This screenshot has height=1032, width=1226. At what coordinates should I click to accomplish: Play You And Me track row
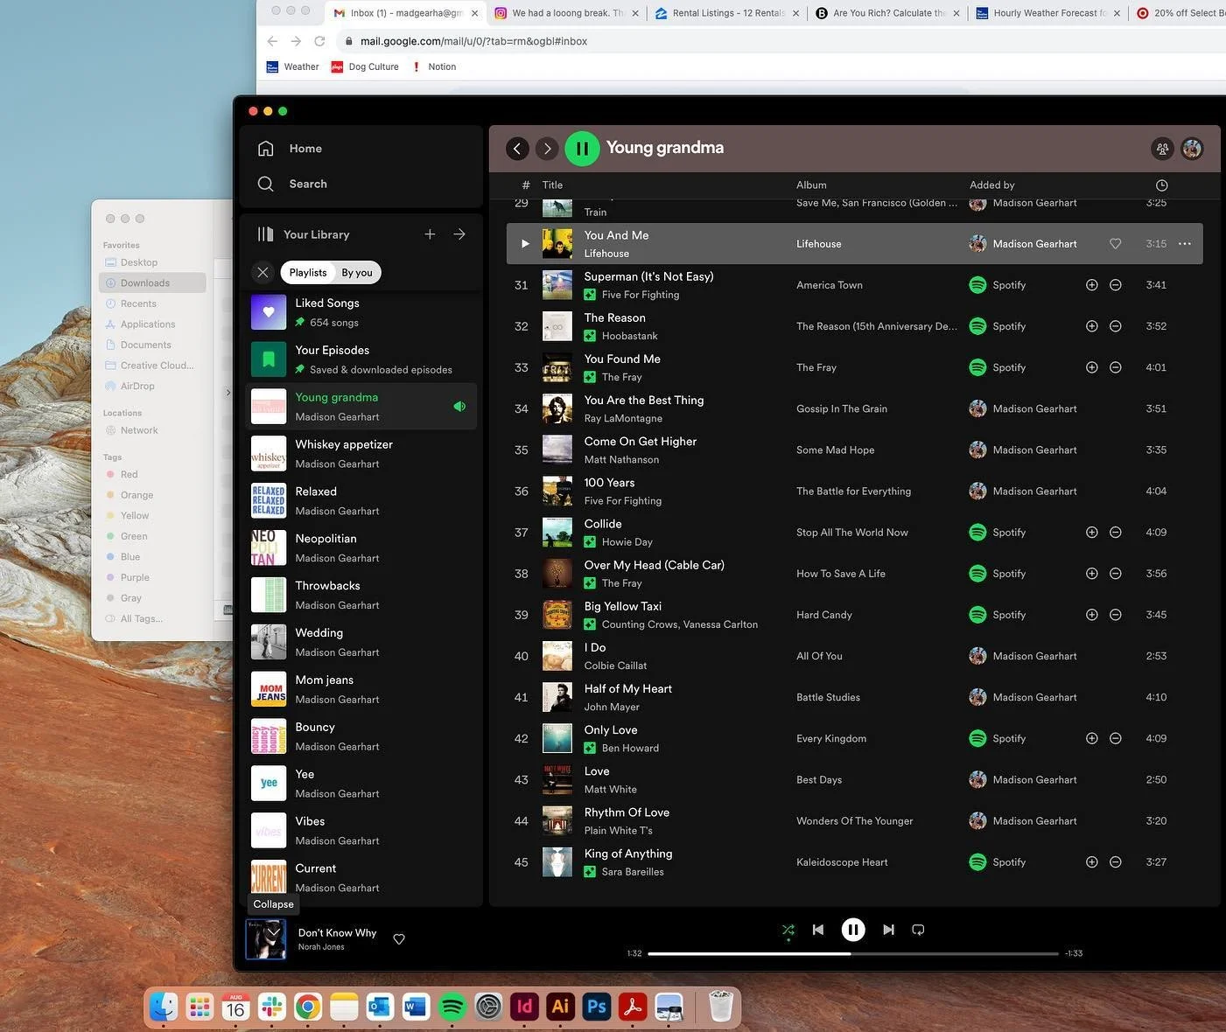pyautogui.click(x=525, y=244)
